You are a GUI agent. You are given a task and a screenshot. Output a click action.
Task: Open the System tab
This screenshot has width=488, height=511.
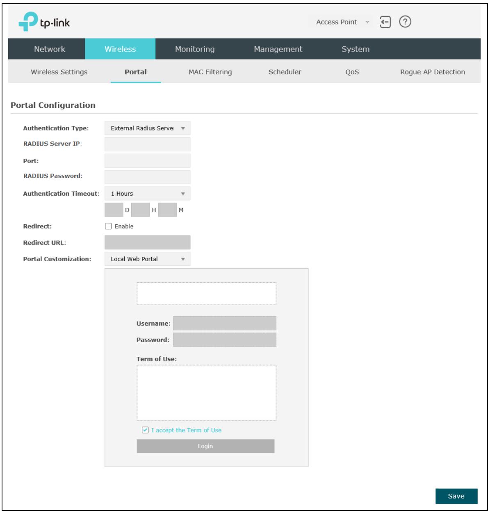356,49
